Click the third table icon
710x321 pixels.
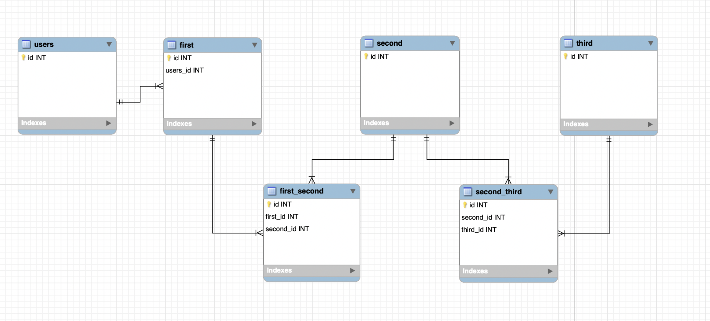click(x=568, y=43)
